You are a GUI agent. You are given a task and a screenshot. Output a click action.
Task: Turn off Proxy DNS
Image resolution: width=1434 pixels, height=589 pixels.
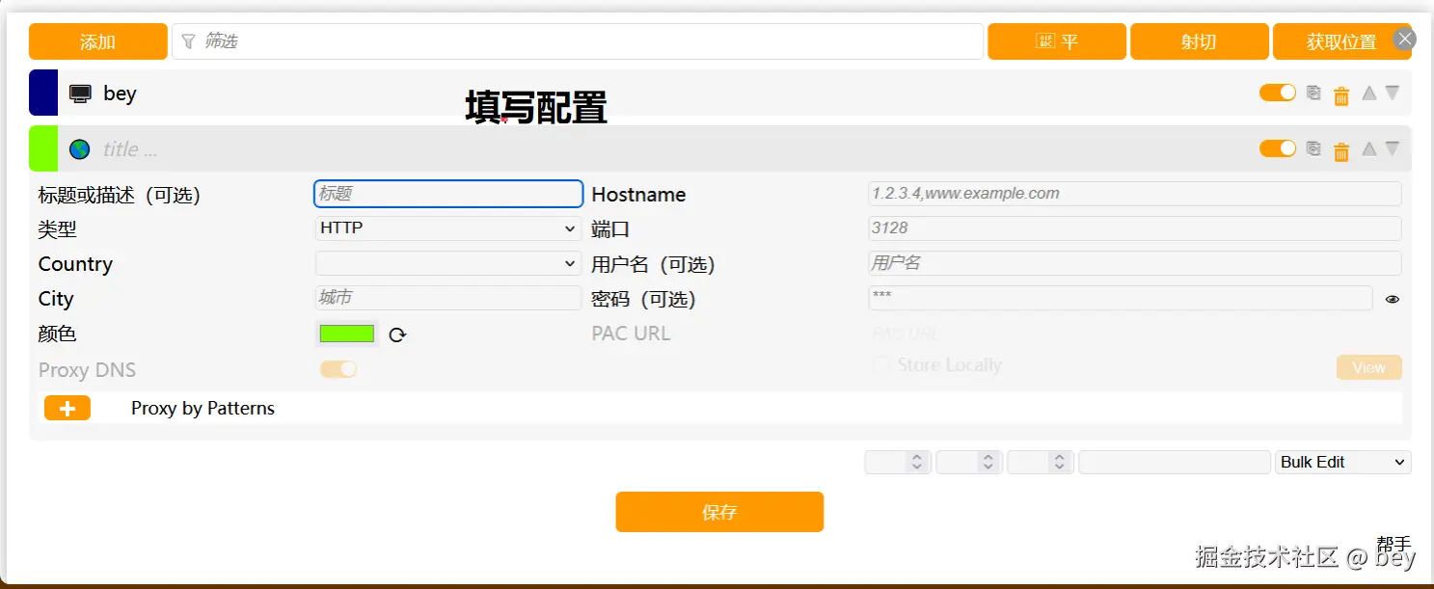338,368
